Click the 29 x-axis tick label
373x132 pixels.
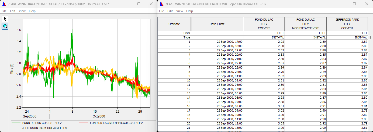point(140,111)
